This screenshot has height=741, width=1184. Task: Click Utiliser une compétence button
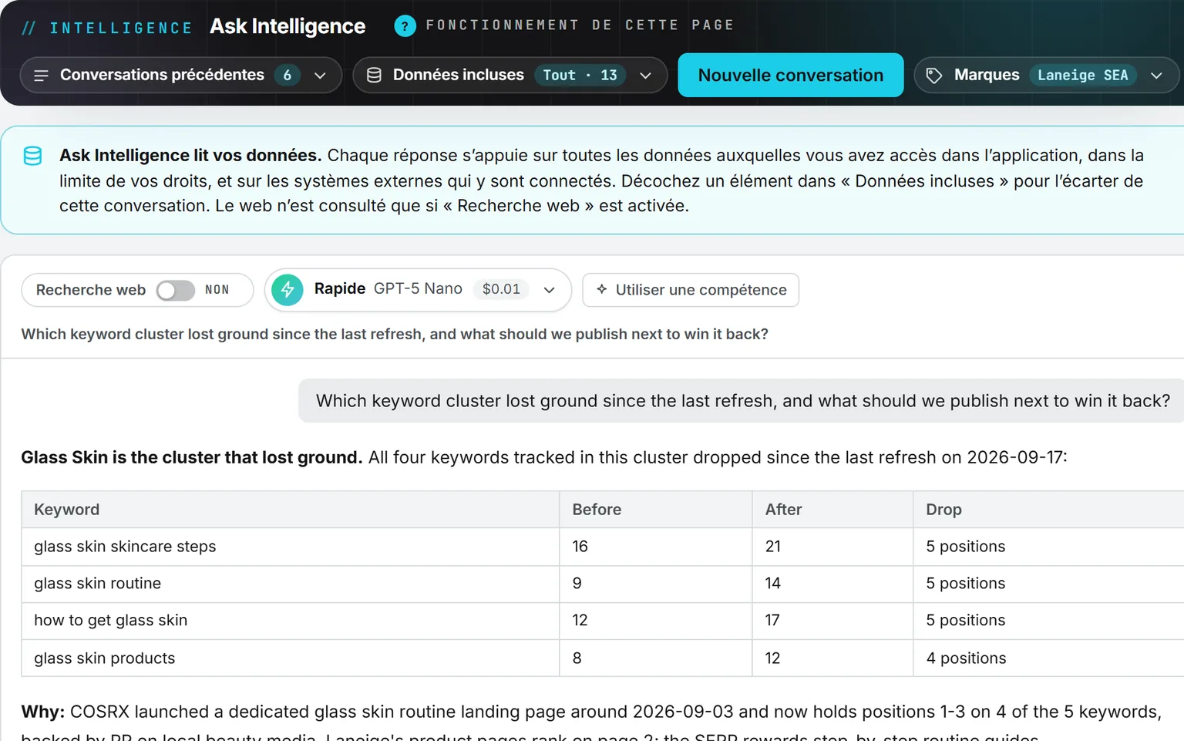[691, 290]
